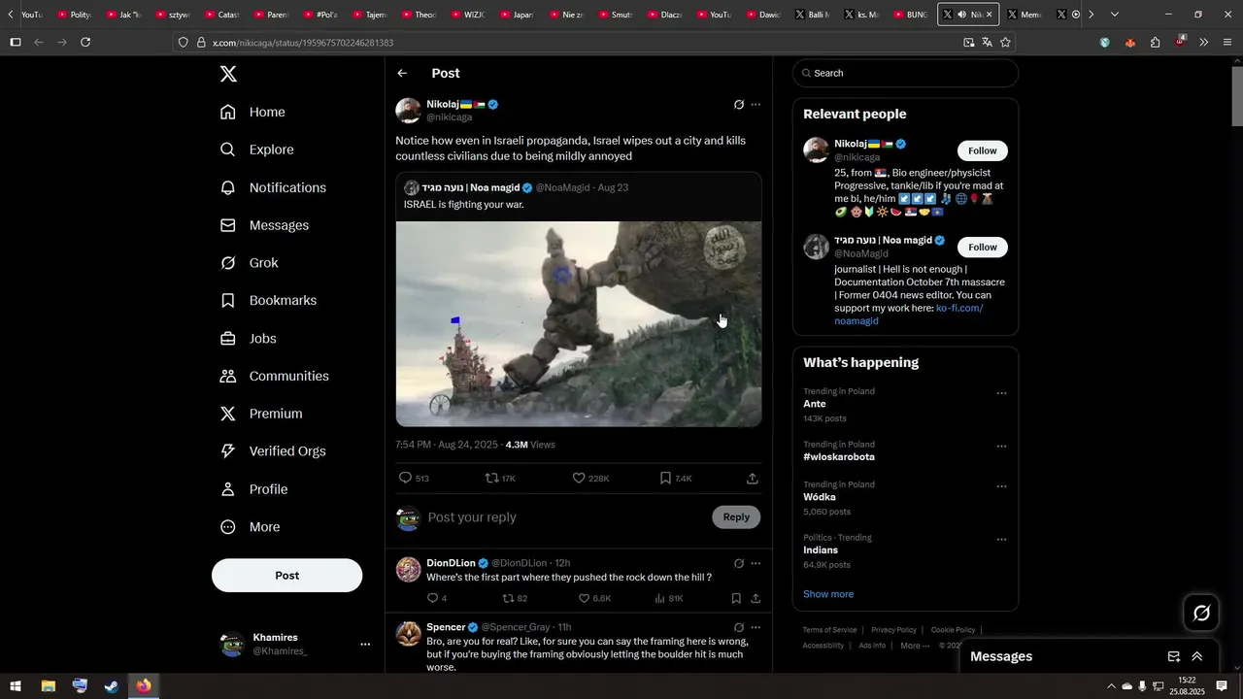Like the main post with 228K likes
This screenshot has height=699, width=1243.
click(590, 479)
